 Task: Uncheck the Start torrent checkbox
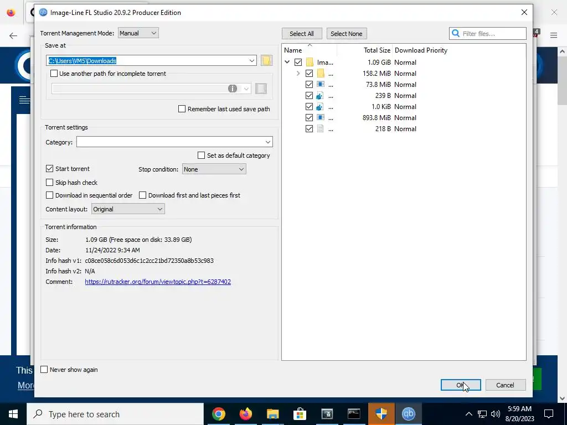49,168
